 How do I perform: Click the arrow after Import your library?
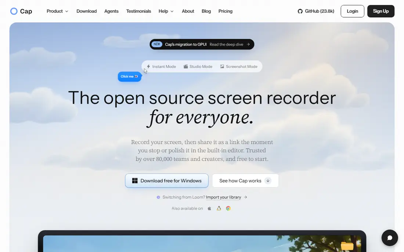246,197
